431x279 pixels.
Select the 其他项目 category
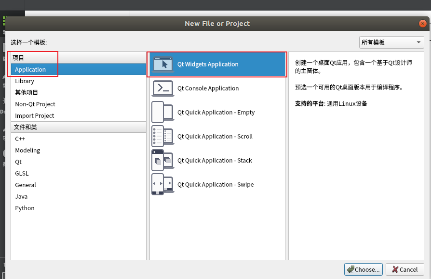(79, 92)
